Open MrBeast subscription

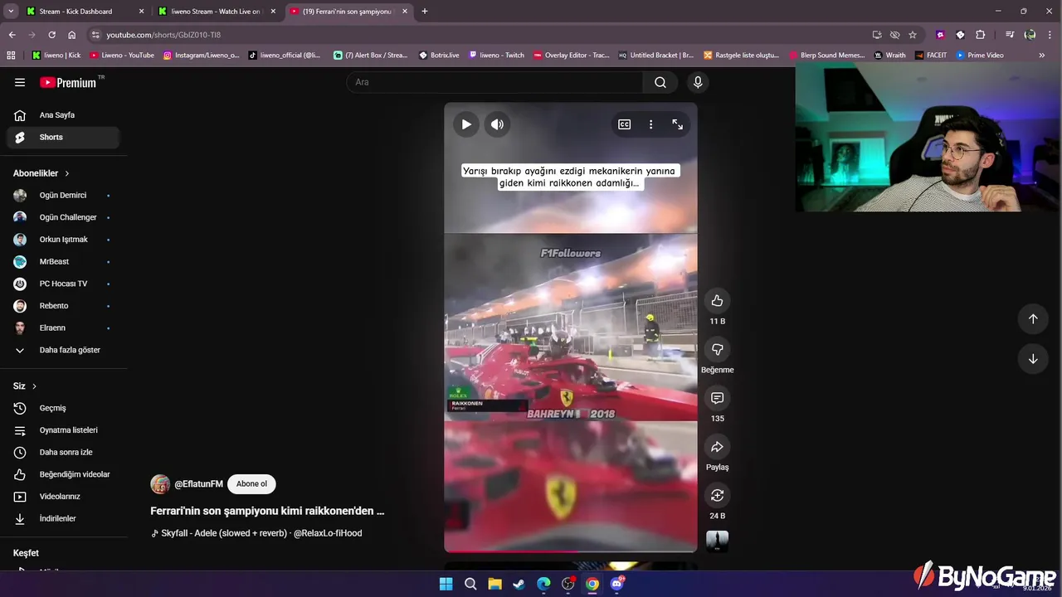(63, 262)
